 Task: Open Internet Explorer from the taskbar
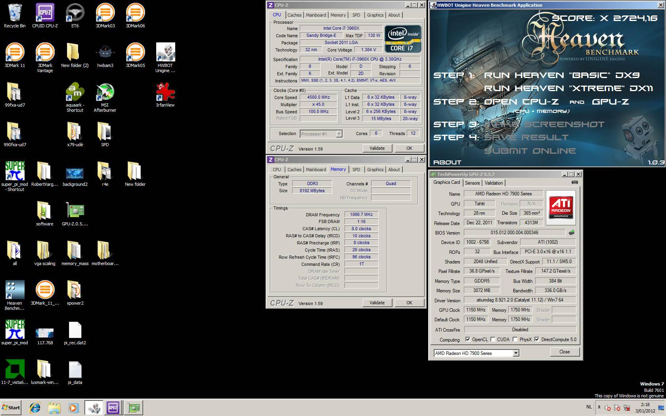pyautogui.click(x=35, y=407)
